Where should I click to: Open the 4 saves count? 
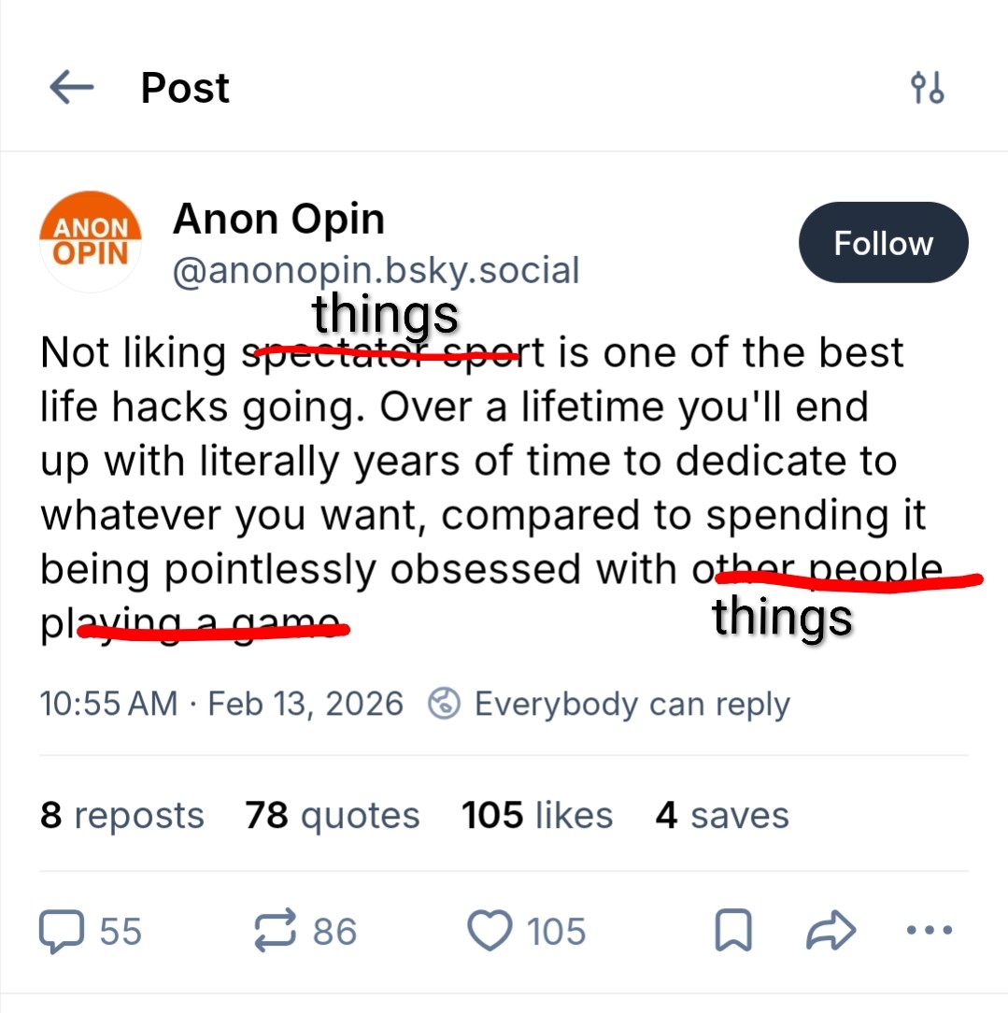(x=722, y=815)
